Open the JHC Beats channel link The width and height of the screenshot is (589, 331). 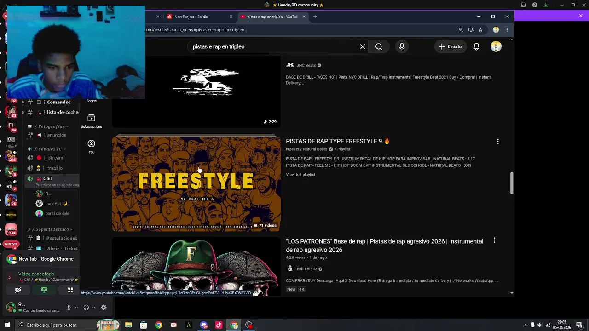(x=306, y=65)
